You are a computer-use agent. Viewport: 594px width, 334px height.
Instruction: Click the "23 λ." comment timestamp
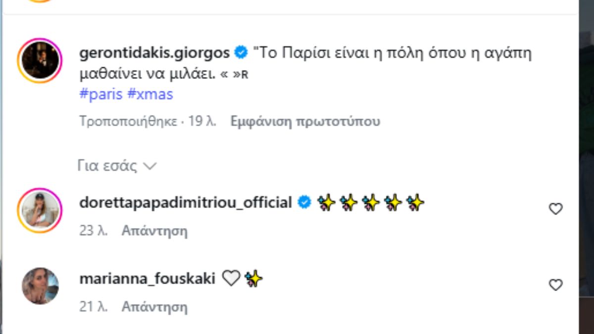94,231
